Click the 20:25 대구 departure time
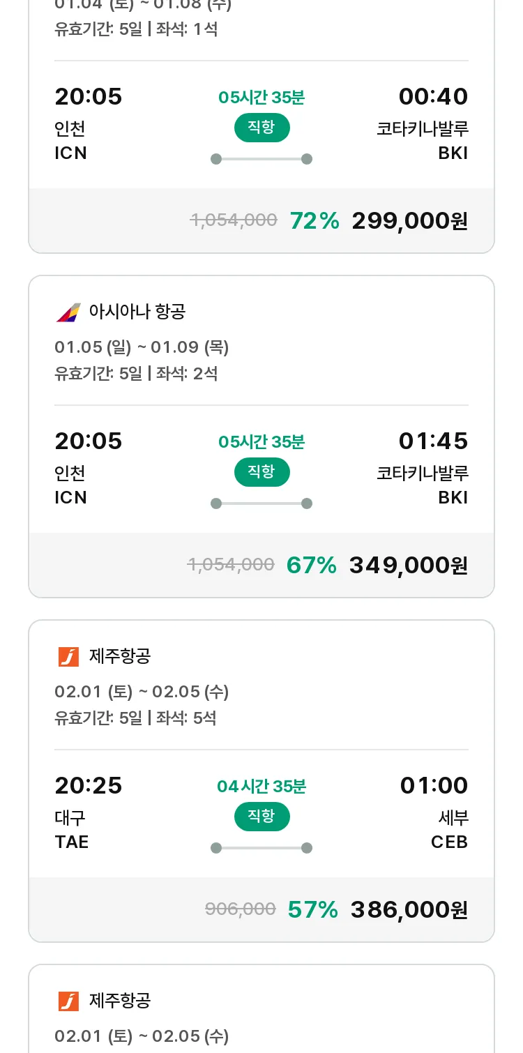Image resolution: width=523 pixels, height=1053 pixels. pos(89,786)
